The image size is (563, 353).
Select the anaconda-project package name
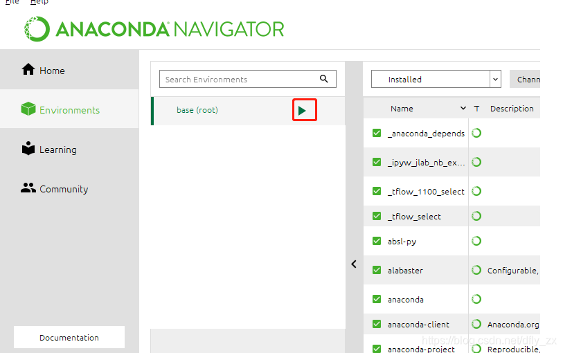(x=421, y=349)
